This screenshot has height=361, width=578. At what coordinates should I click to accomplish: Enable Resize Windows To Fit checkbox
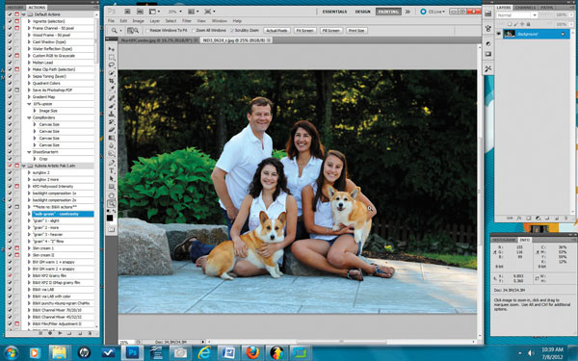pos(147,31)
